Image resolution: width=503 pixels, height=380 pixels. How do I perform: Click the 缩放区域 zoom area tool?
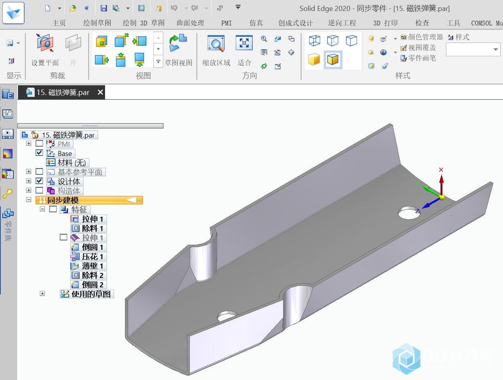(216, 44)
